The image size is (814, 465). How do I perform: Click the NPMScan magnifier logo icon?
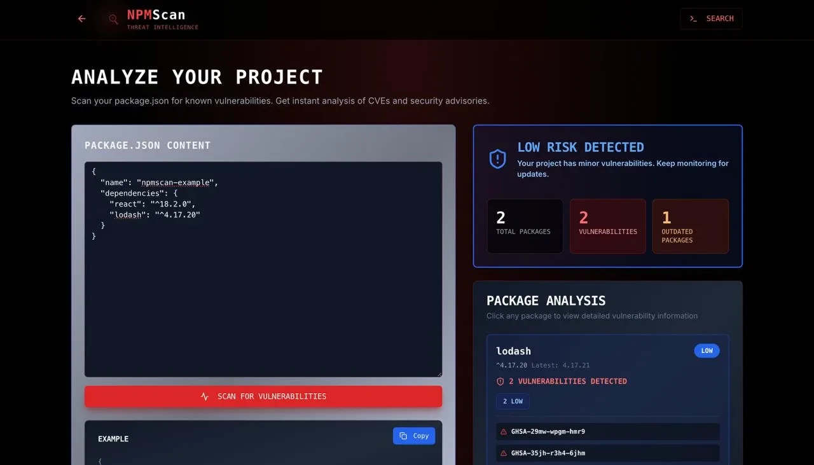coord(113,19)
